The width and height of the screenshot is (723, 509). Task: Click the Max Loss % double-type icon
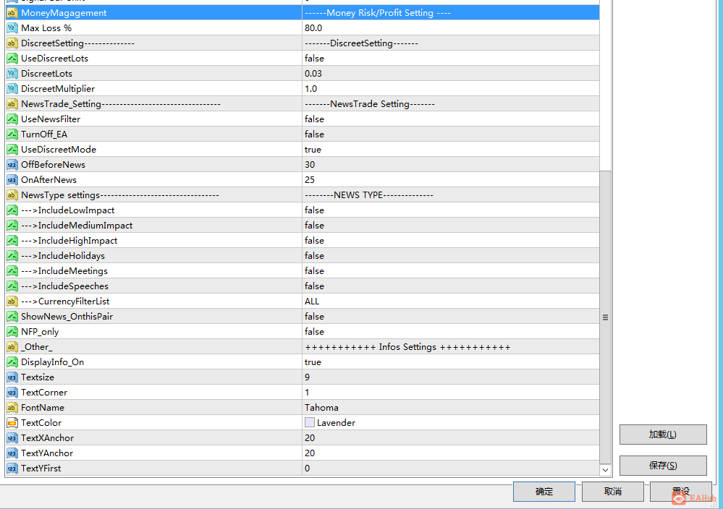[x=12, y=28]
